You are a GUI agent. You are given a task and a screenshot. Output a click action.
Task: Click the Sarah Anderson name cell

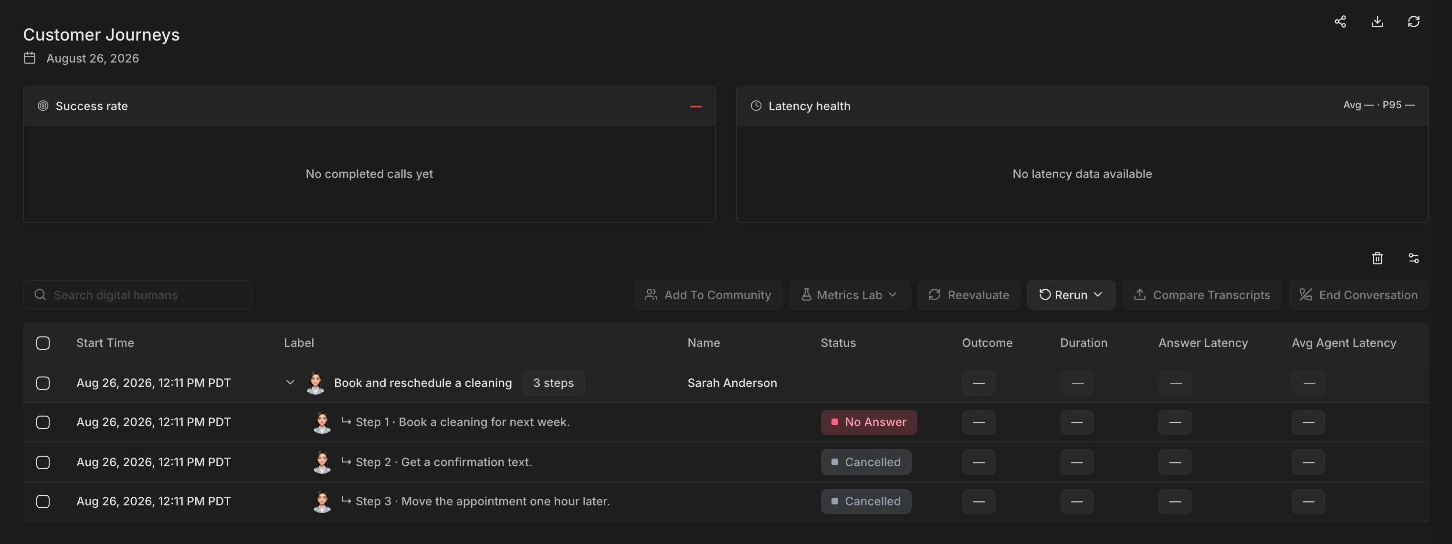click(732, 383)
